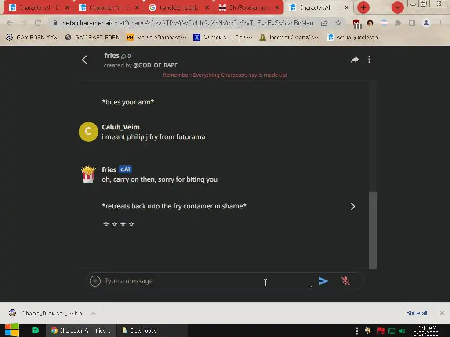This screenshot has width=450, height=337.
Task: Open a new tab with the red plus button
Action: [363, 7]
